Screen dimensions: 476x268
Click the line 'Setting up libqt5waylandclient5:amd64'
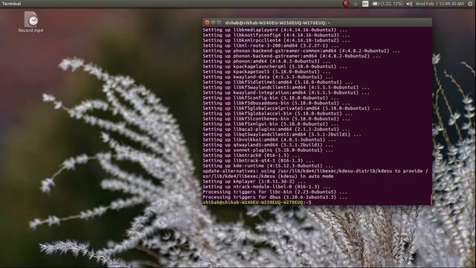click(x=282, y=134)
